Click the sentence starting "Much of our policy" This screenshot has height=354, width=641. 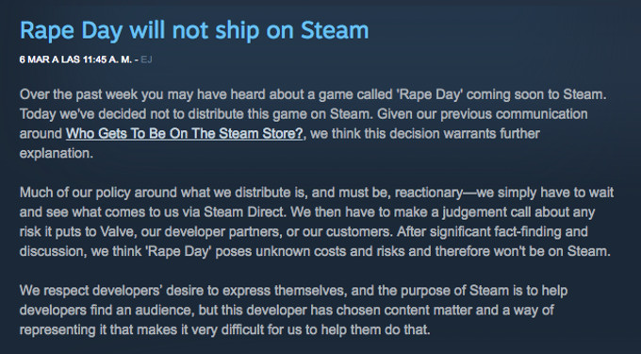point(317,202)
